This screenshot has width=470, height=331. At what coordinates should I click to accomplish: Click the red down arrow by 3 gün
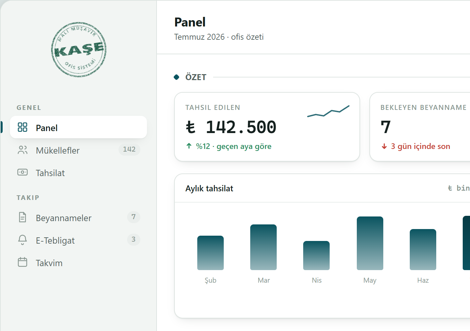coord(384,146)
